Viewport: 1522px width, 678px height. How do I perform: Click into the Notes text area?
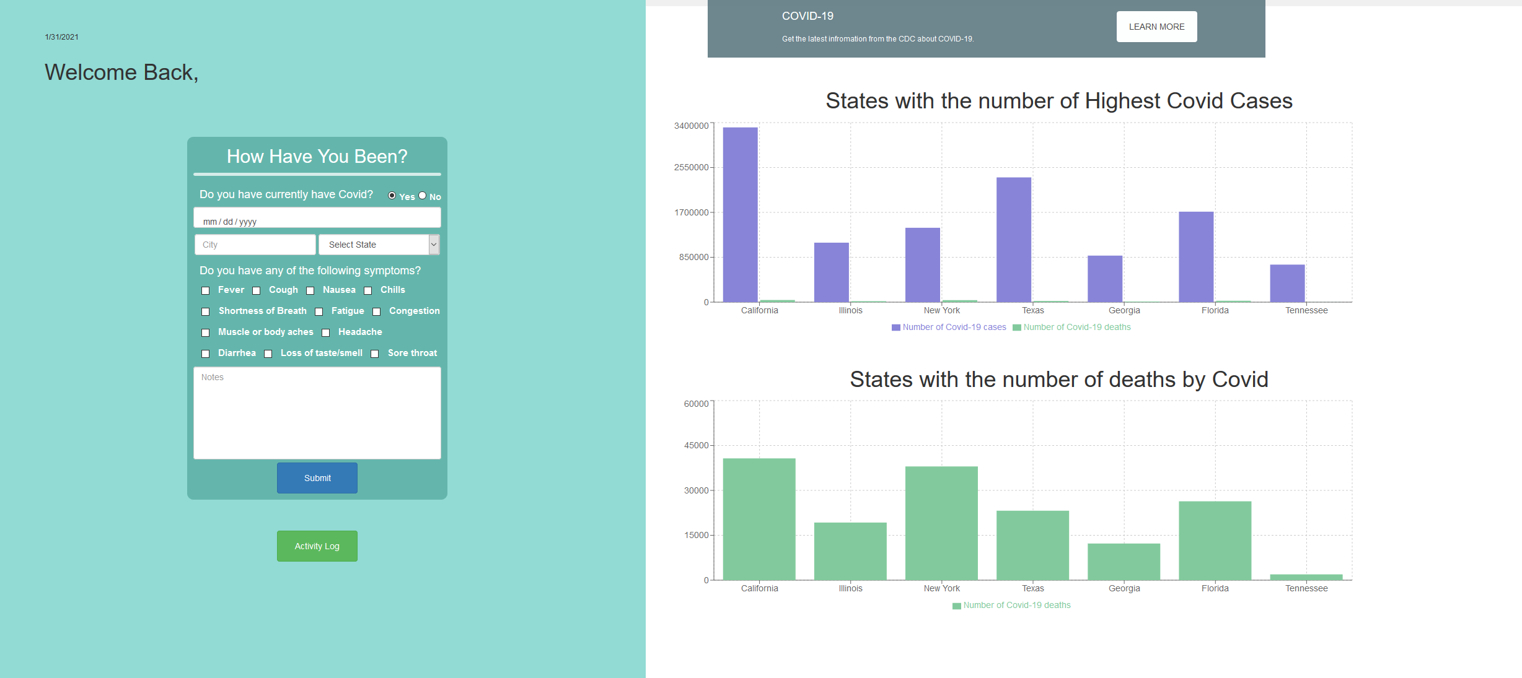coord(317,413)
